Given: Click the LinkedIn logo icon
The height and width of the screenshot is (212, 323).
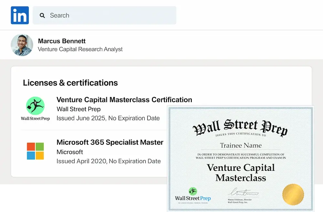Looking at the screenshot, I should coord(20,15).
